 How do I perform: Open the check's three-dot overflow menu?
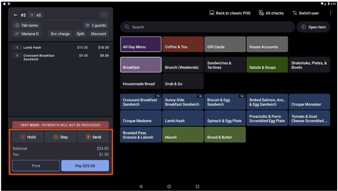click(104, 15)
